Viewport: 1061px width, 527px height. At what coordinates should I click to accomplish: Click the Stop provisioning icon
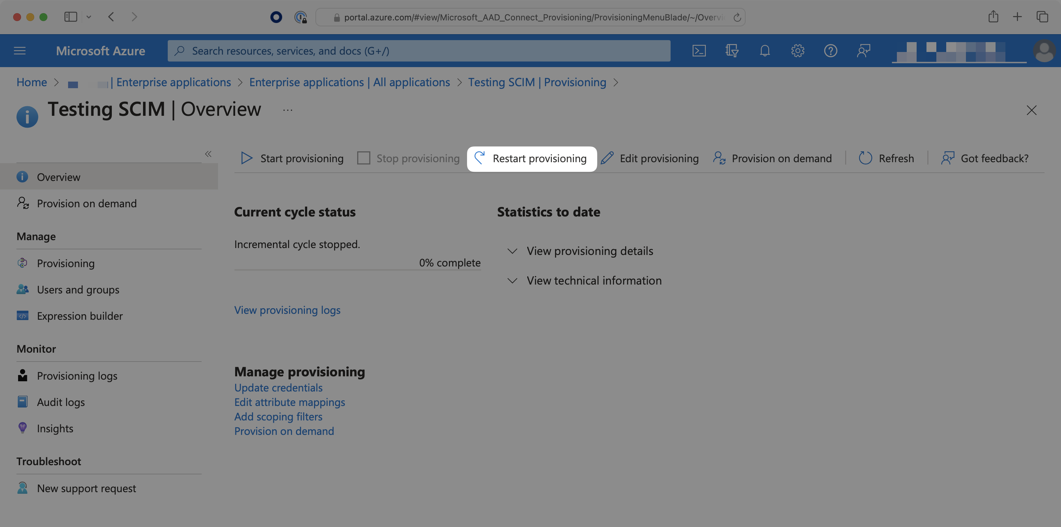tap(363, 158)
